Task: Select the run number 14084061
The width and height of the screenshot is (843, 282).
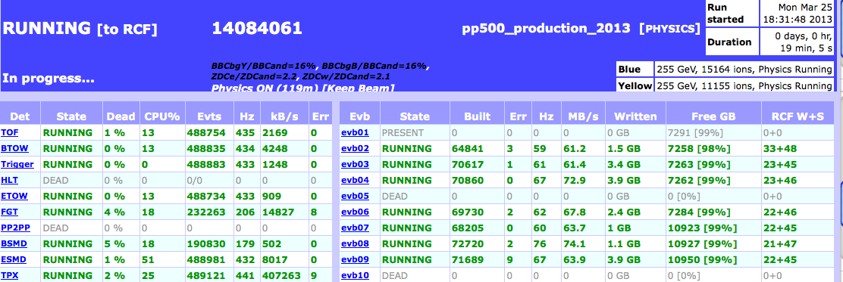Action: tap(257, 29)
